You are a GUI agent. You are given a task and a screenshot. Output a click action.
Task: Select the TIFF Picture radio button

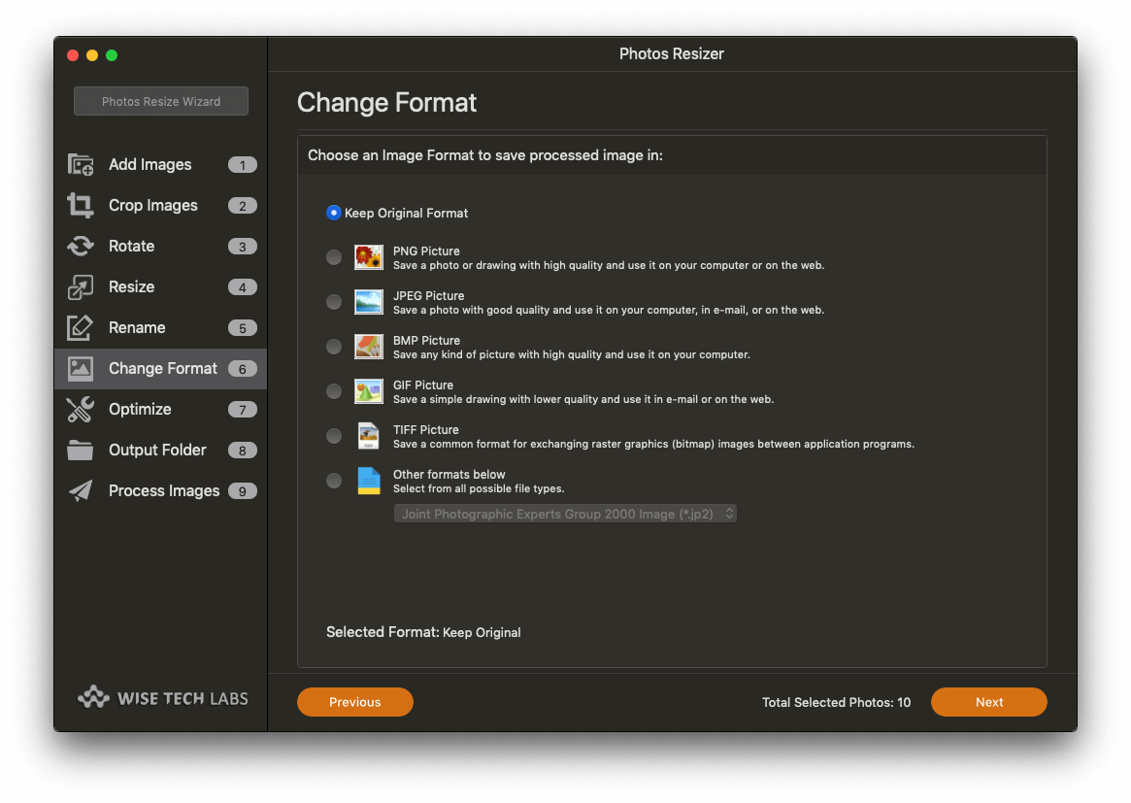click(x=333, y=437)
